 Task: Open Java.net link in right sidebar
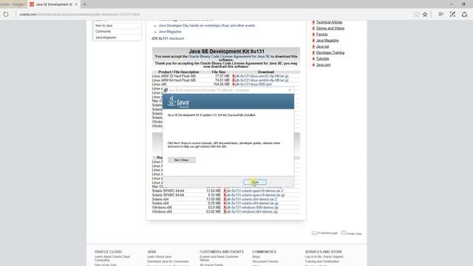322,47
